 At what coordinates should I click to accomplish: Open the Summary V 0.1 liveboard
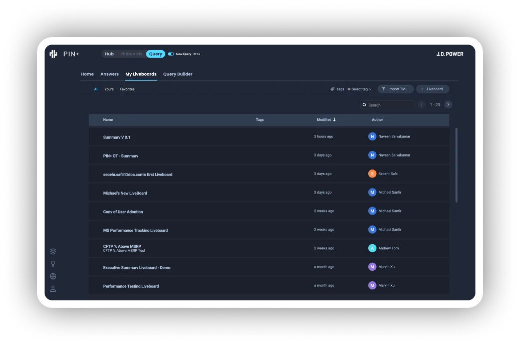tap(116, 137)
